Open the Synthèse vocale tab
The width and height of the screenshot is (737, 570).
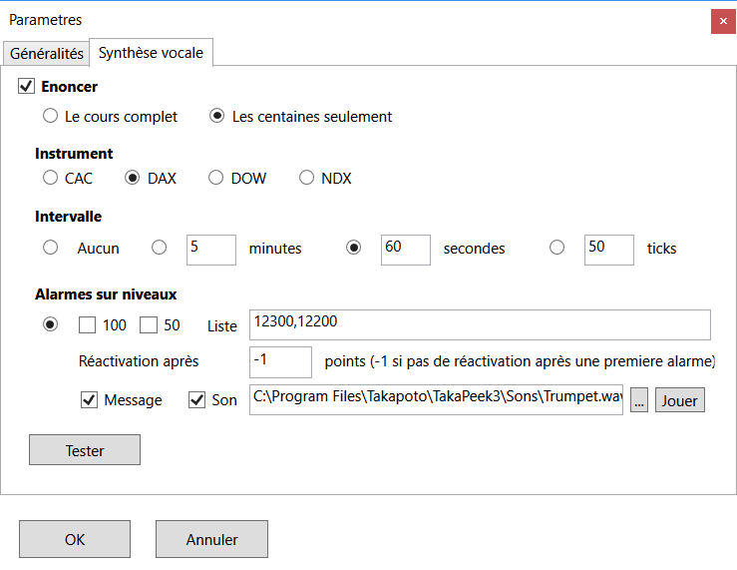click(x=151, y=53)
